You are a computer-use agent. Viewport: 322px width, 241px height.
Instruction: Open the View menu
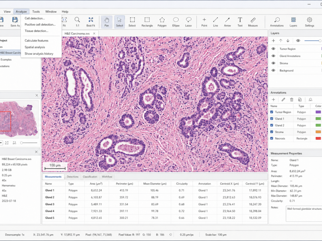click(x=7, y=12)
